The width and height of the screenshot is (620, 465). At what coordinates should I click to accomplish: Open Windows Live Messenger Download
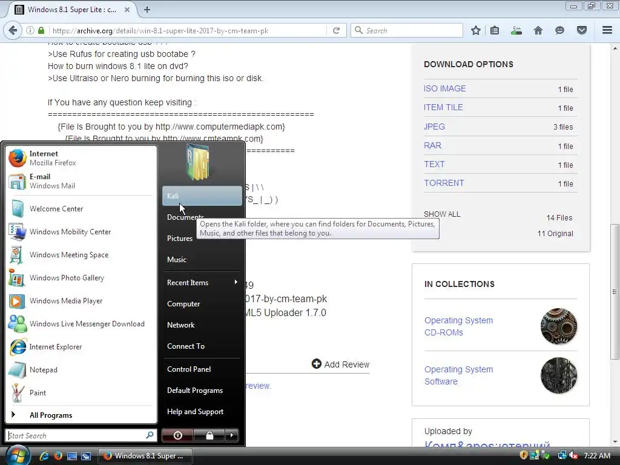pyautogui.click(x=81, y=323)
